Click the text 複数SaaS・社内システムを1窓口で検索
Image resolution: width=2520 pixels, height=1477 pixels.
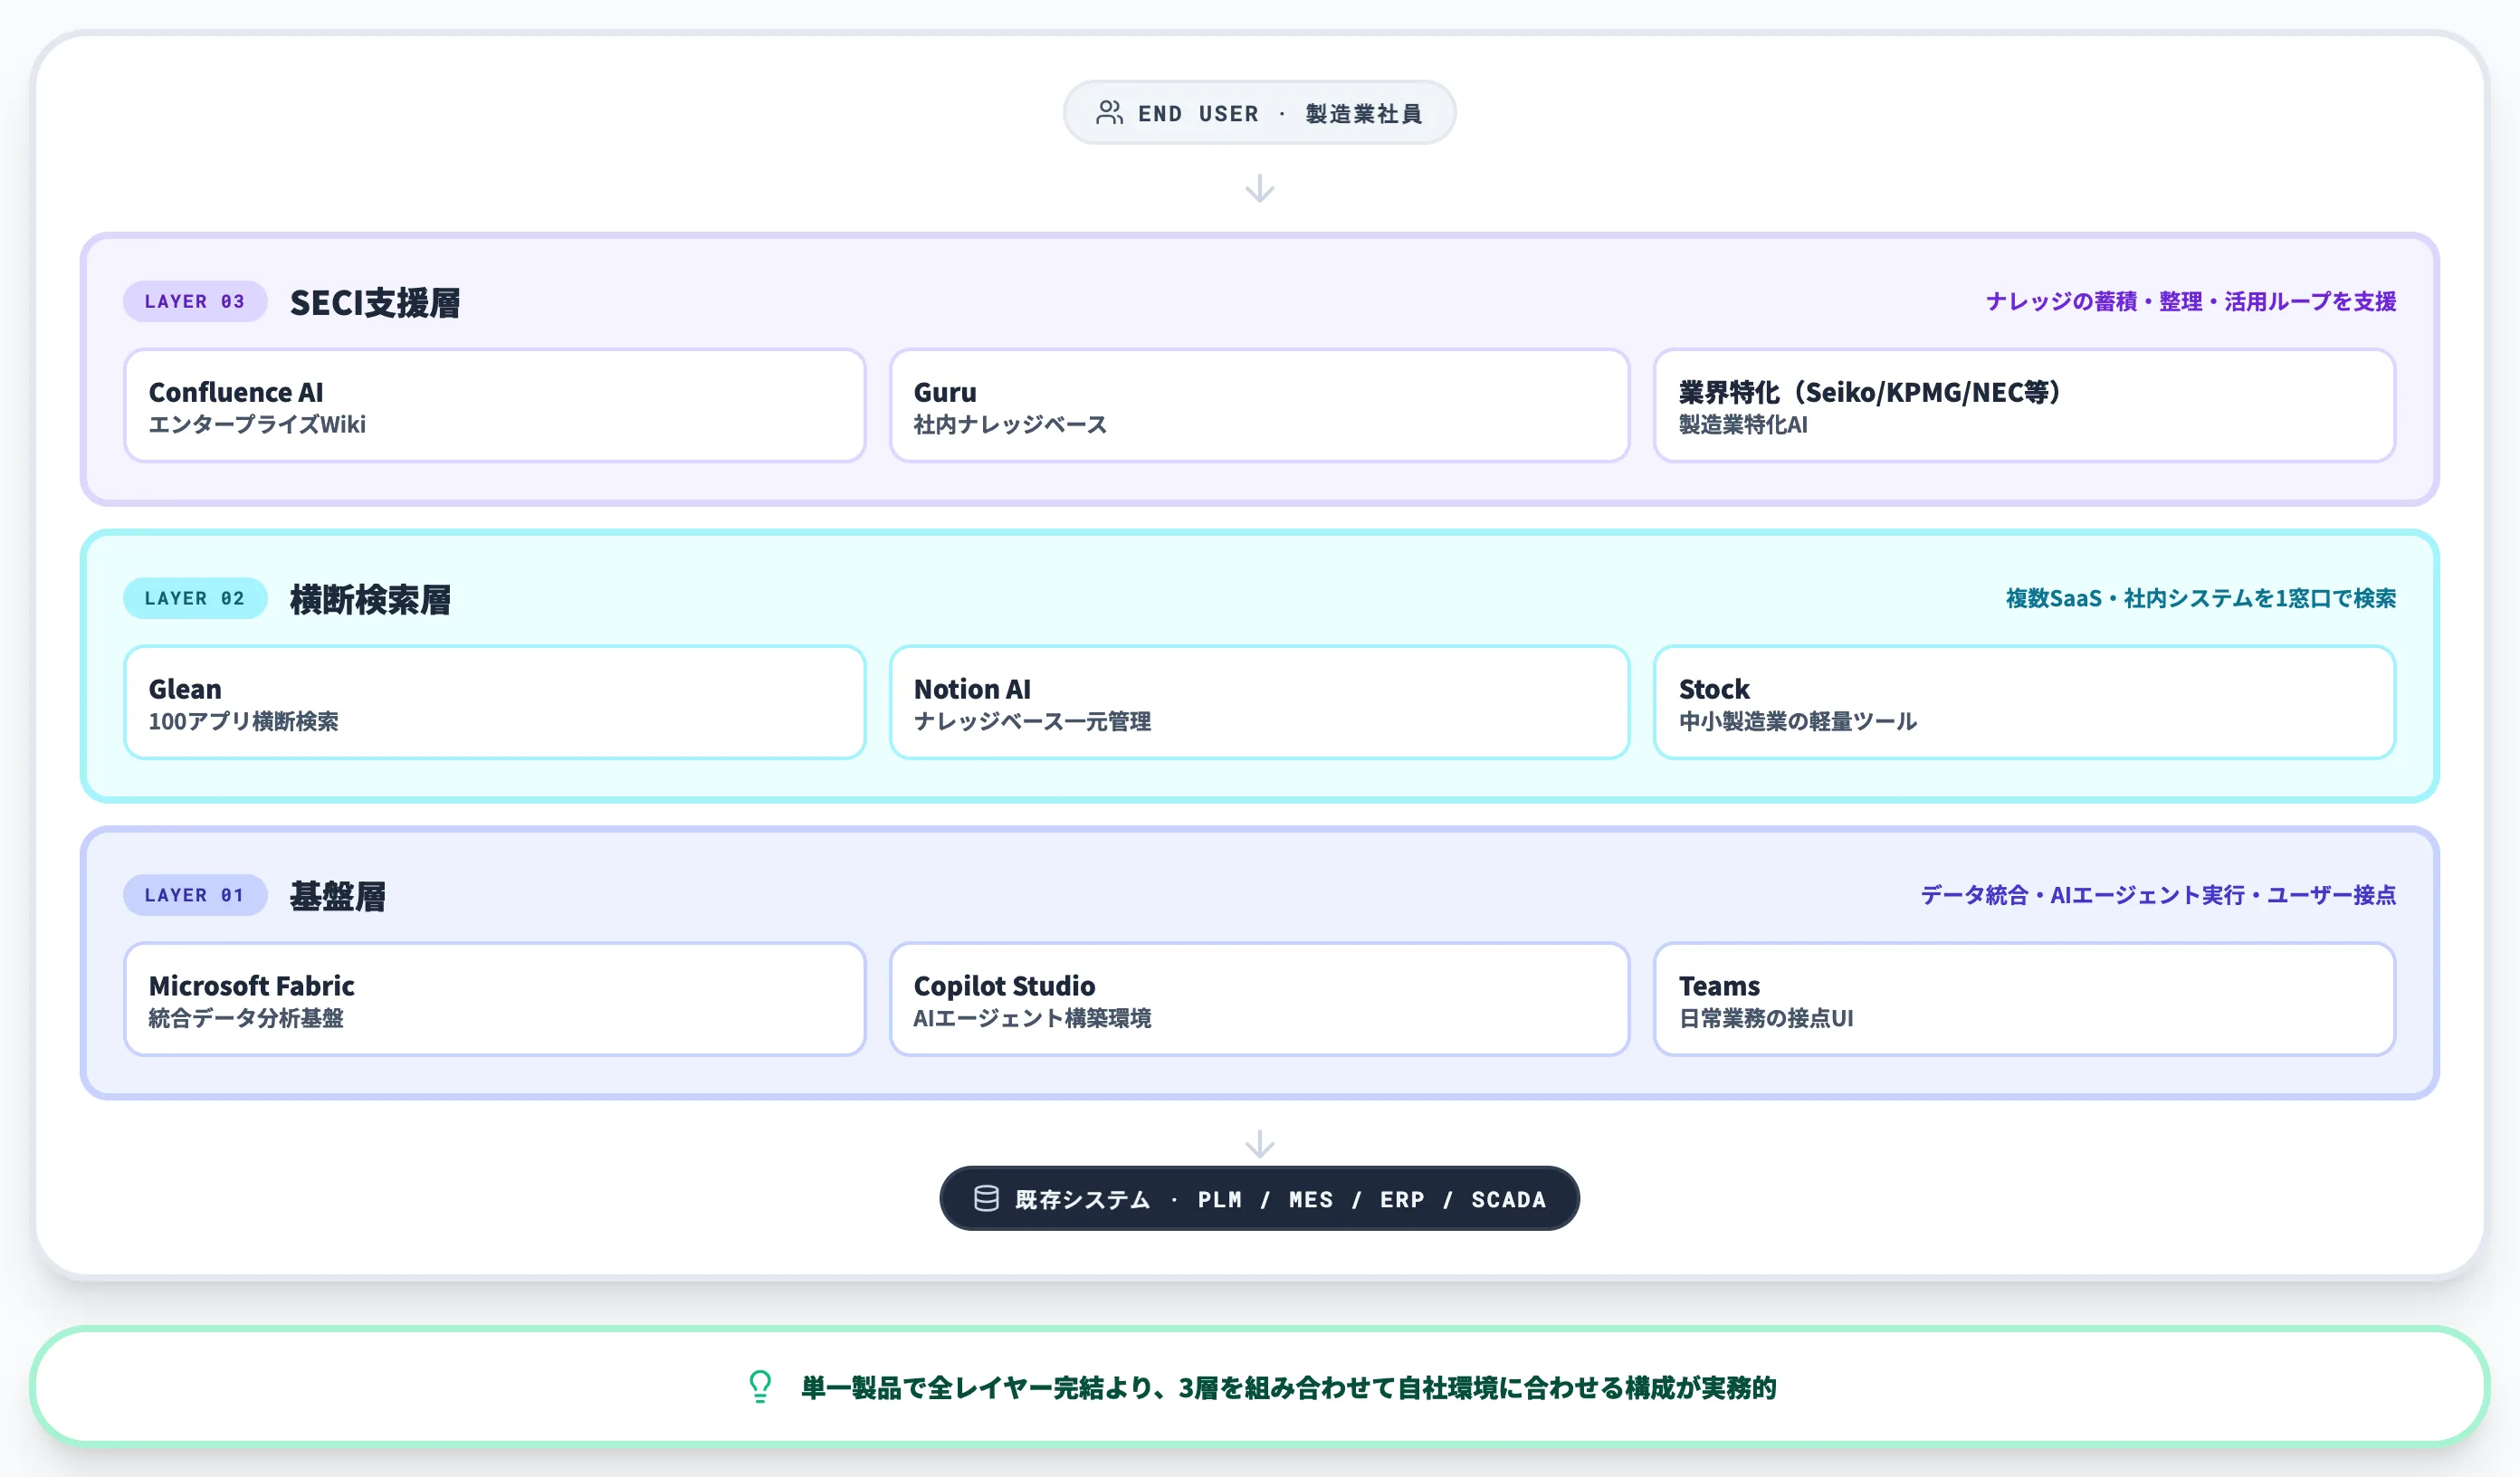[x=2201, y=598]
